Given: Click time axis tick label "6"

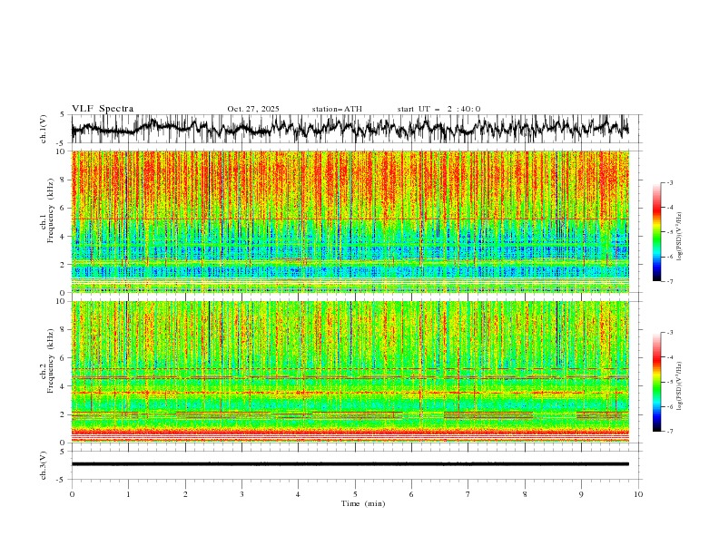Looking at the screenshot, I should [411, 494].
